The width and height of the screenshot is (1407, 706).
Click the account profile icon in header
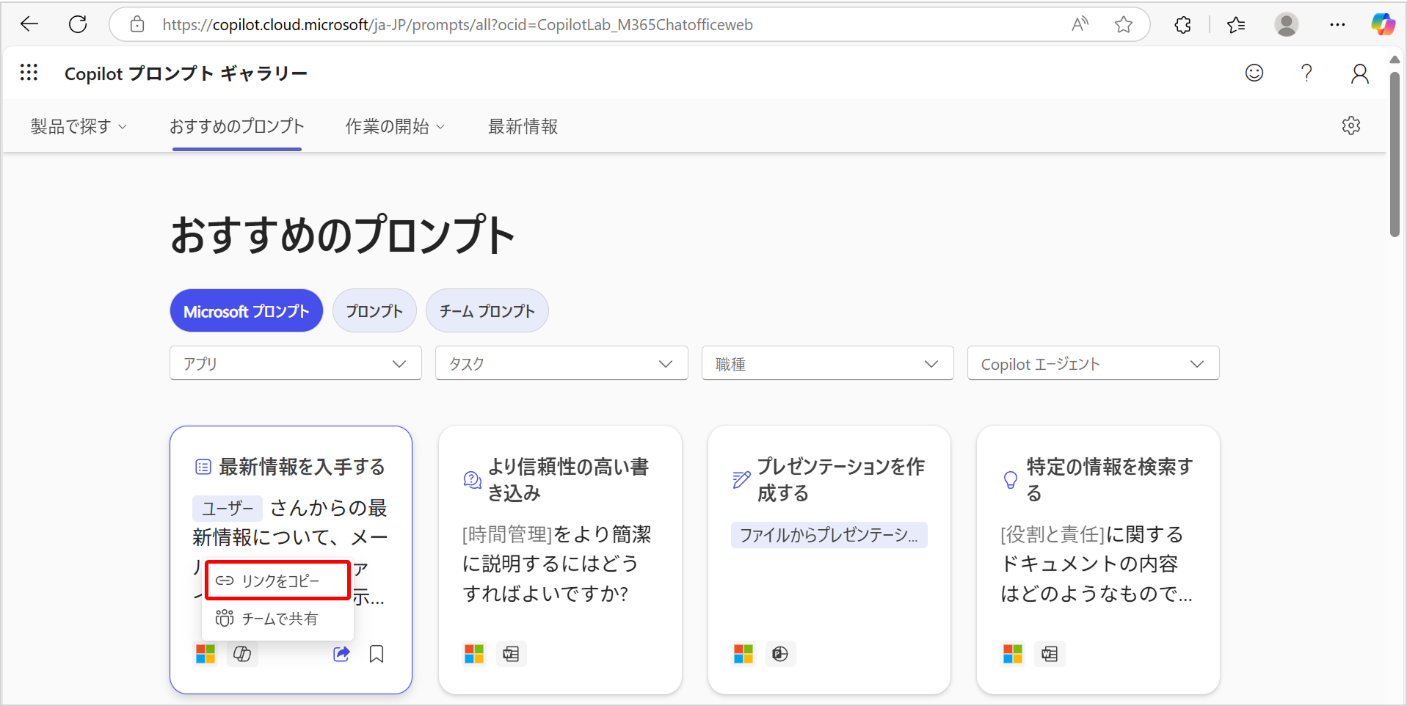pyautogui.click(x=1359, y=73)
